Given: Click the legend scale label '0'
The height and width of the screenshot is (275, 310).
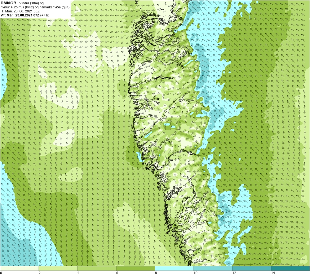Looking at the screenshot, I should tap(1, 273).
